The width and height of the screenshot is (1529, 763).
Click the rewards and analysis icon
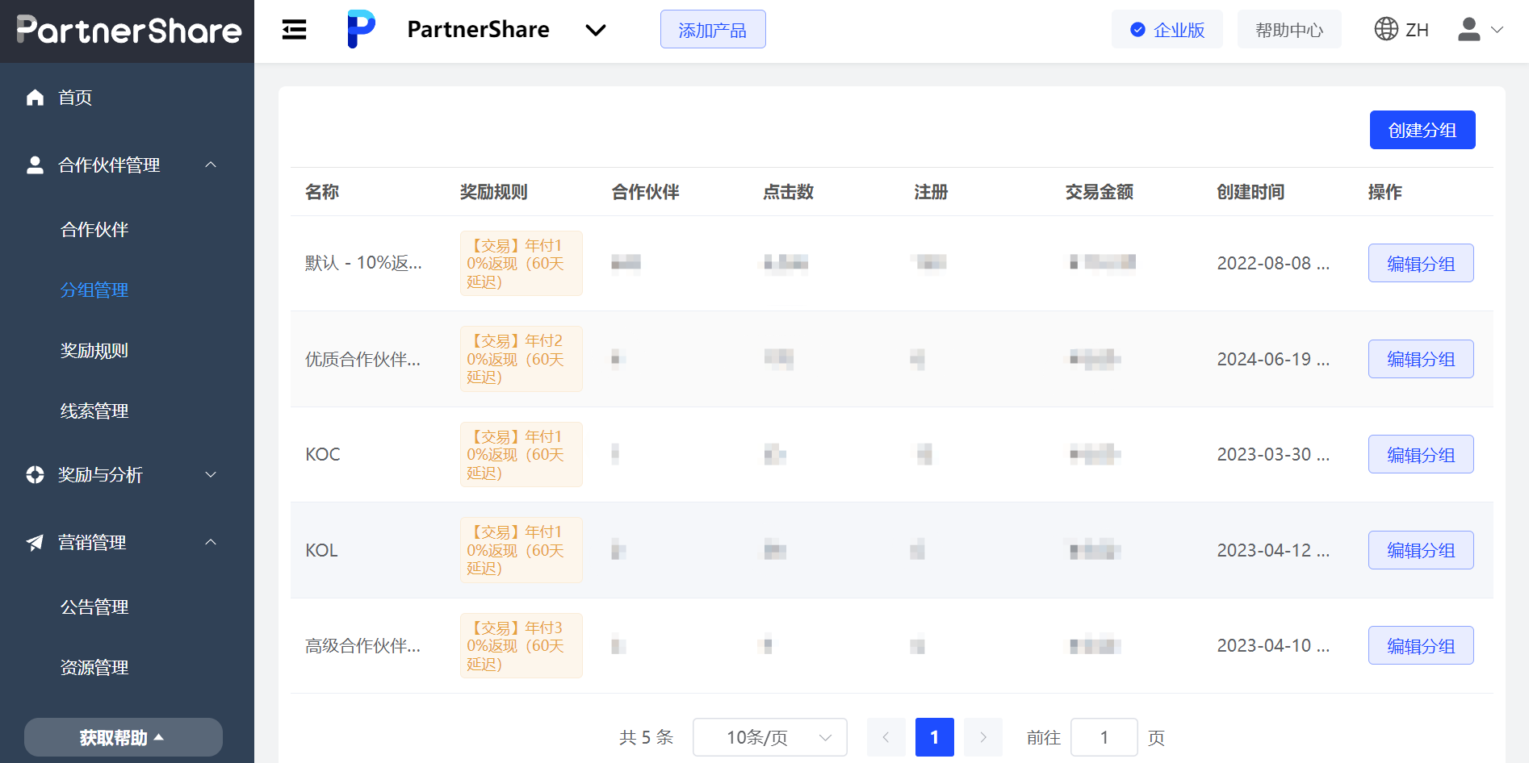[x=35, y=475]
